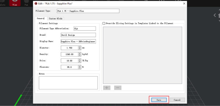The width and height of the screenshot is (220, 106).
Task: Increase Price with up arrow
Action: click(x=80, y=60)
